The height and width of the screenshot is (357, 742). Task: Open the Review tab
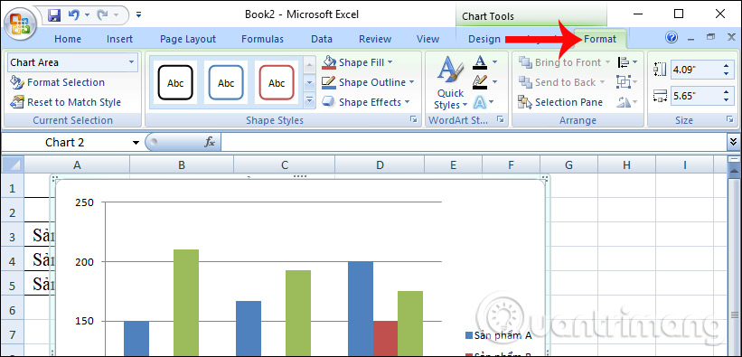click(x=375, y=39)
